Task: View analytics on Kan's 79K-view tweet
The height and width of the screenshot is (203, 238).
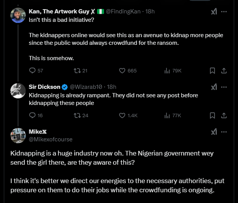Action: [167, 70]
